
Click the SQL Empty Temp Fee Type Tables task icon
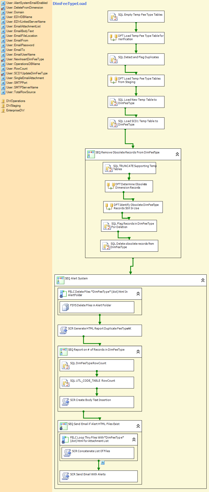114,17
